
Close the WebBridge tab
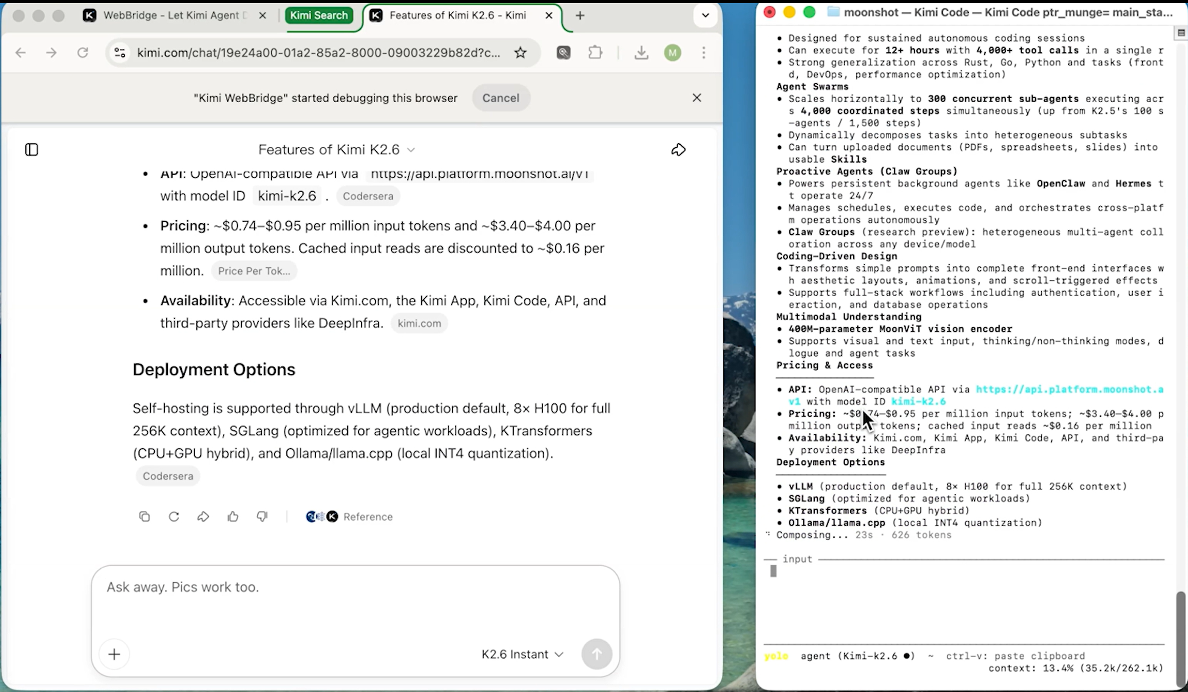pyautogui.click(x=262, y=15)
